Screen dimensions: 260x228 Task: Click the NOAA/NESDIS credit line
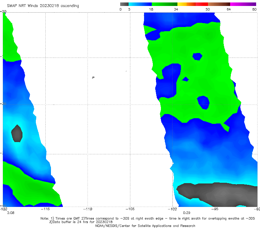pos(145,226)
